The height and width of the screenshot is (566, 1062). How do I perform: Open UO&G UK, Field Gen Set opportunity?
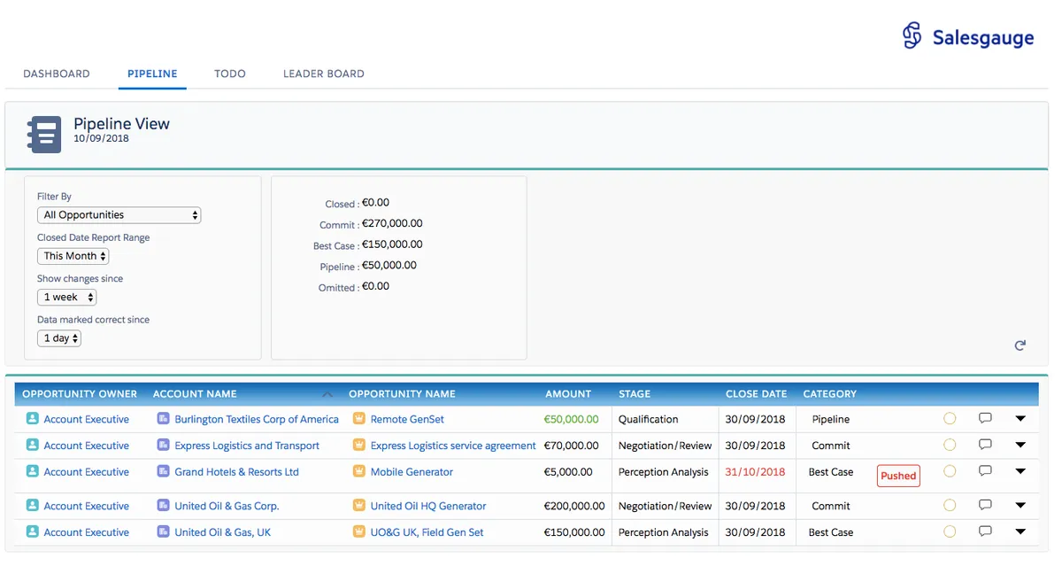pyautogui.click(x=427, y=532)
